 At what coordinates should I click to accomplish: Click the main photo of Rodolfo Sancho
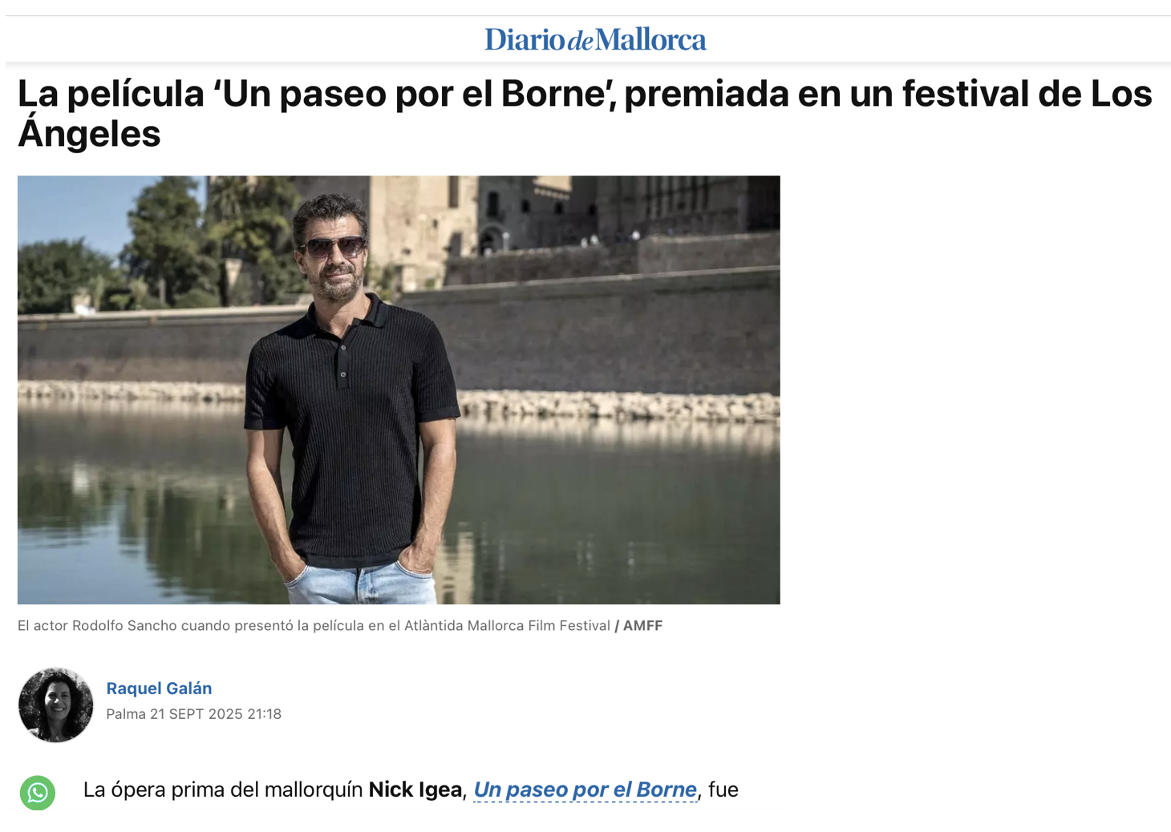[399, 390]
